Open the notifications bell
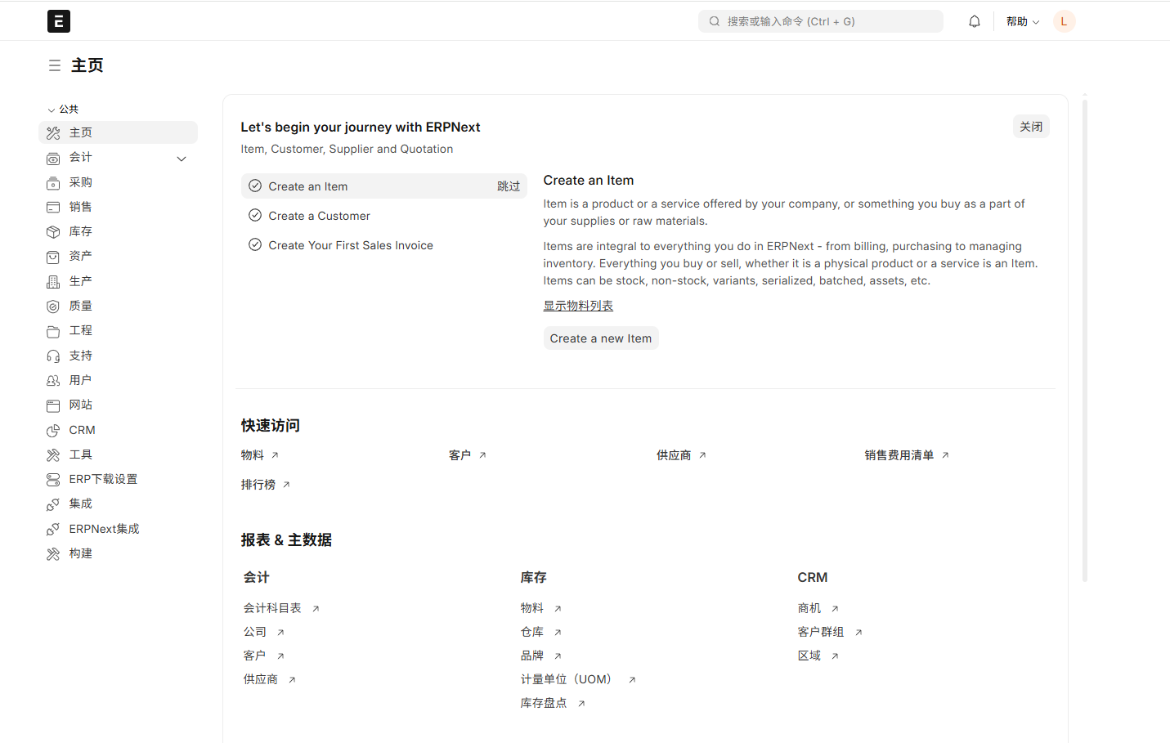This screenshot has height=743, width=1170. point(975,21)
